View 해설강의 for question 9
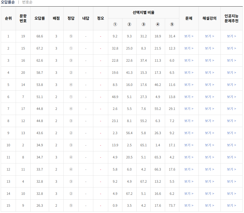The width and height of the screenshot is (244, 213). 209,206
